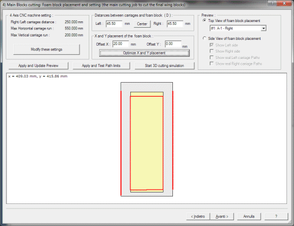Click Optimize X and Y placement
This screenshot has width=294, height=226.
[x=144, y=53]
